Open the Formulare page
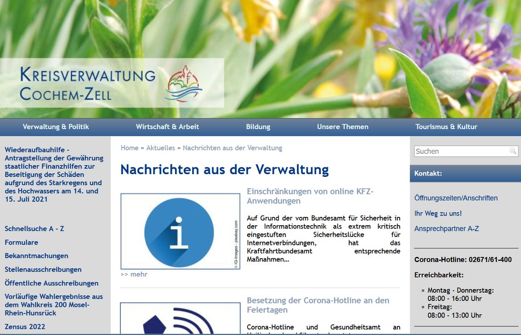The width and height of the screenshot is (521, 335). 21,242
